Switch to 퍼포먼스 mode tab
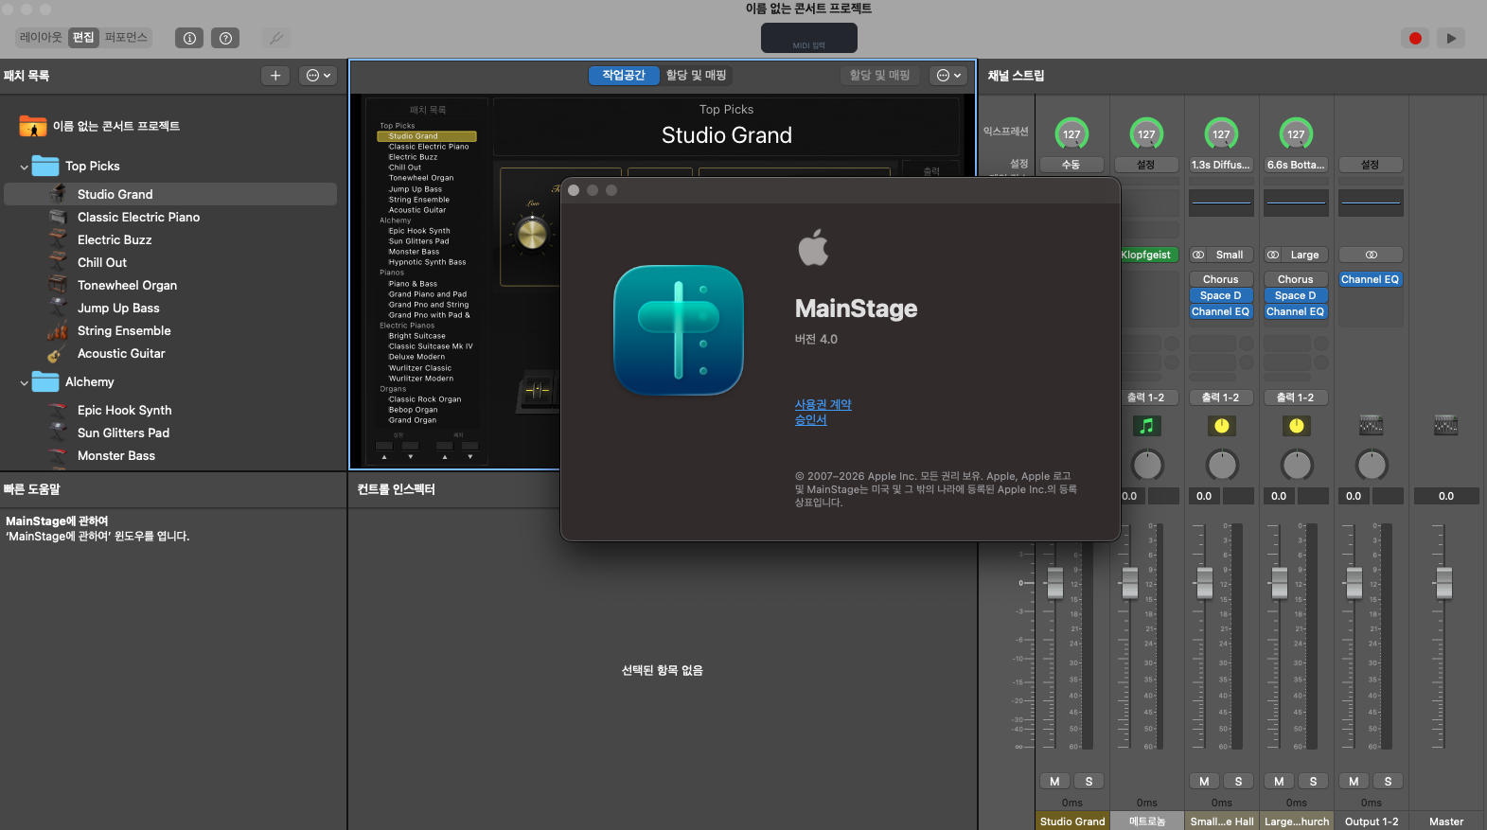This screenshot has height=830, width=1487. [126, 38]
